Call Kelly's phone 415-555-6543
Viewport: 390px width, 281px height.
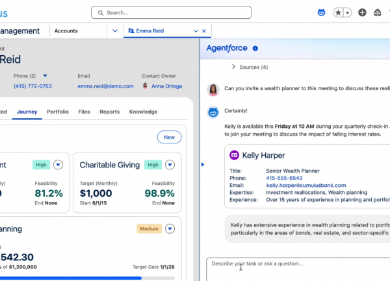coord(284,178)
